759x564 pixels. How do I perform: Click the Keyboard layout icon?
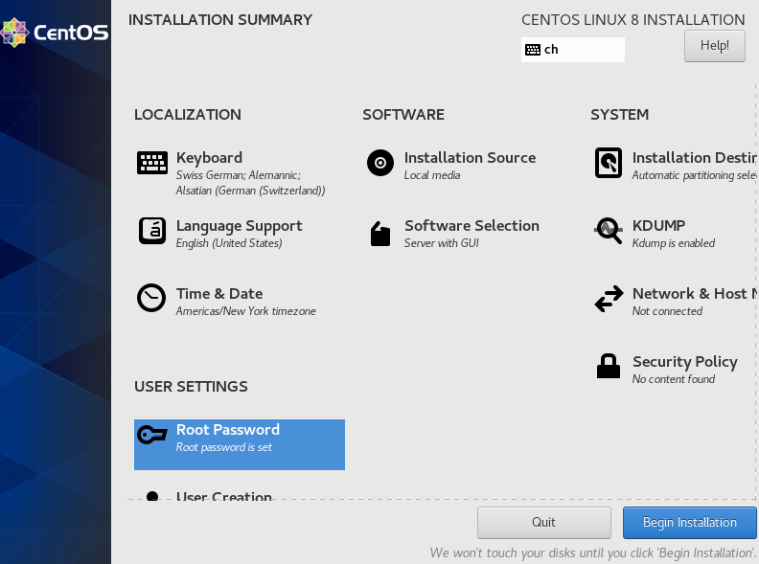point(152,164)
